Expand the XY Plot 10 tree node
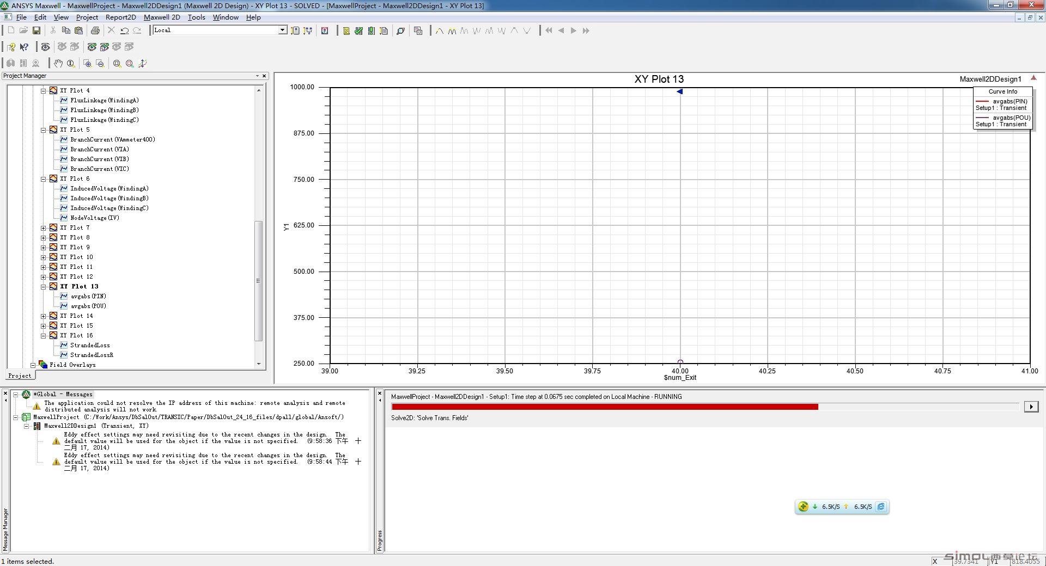This screenshot has width=1046, height=566. [44, 257]
